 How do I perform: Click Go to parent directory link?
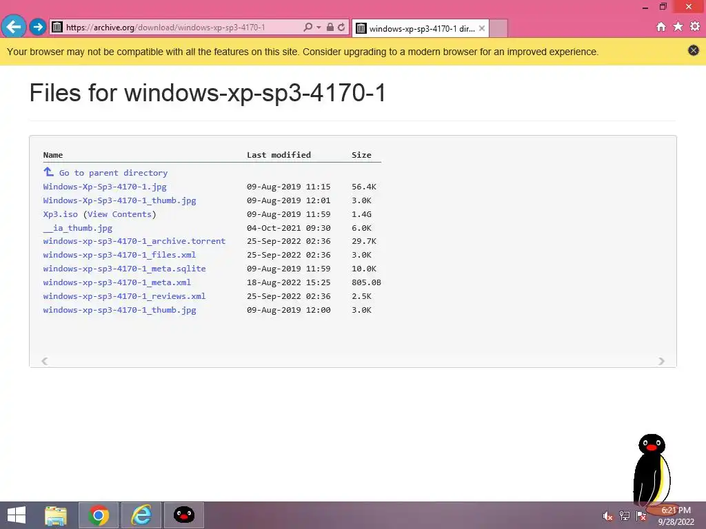[114, 173]
